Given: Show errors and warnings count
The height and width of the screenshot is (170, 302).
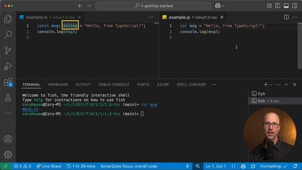Looking at the screenshot, I should click(x=23, y=166).
